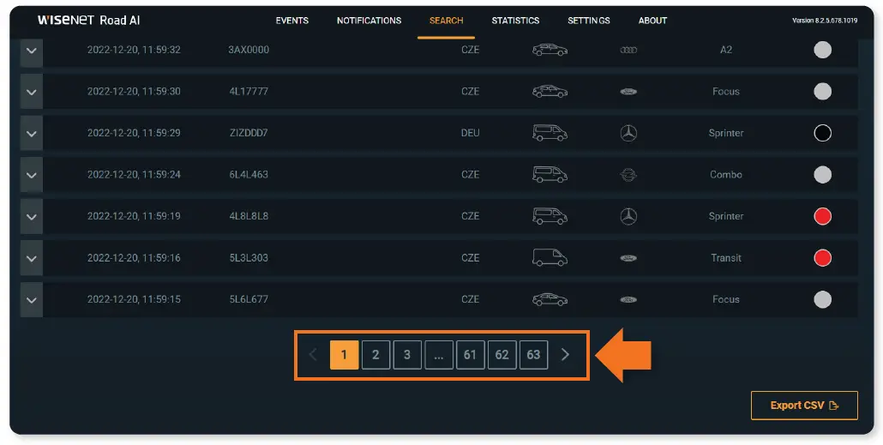883x445 pixels.
Task: Expand the 5L6L677 record row
Action: coord(32,300)
